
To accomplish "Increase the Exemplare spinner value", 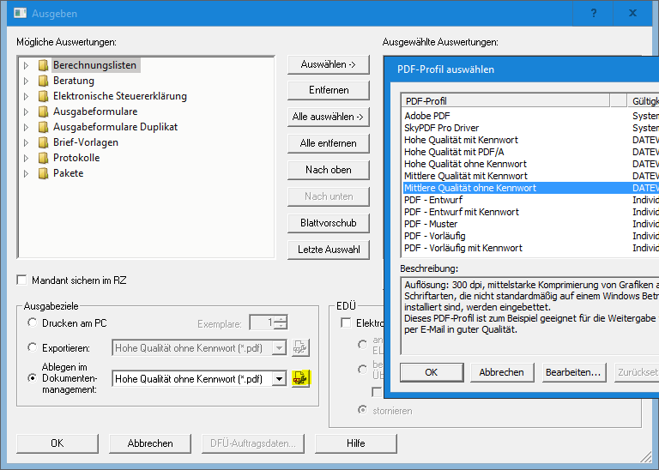I will coord(281,318).
